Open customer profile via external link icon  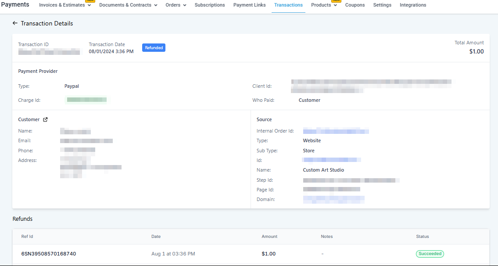point(45,119)
